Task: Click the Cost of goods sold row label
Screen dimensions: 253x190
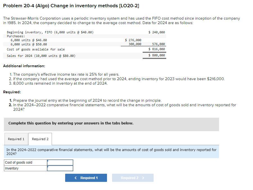Action: 19,163
